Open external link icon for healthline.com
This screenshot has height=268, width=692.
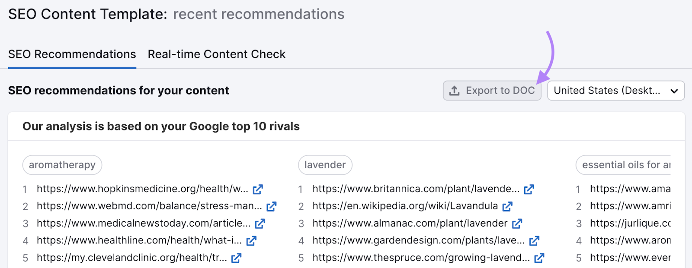pyautogui.click(x=251, y=241)
